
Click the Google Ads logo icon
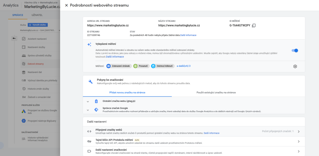point(24,112)
